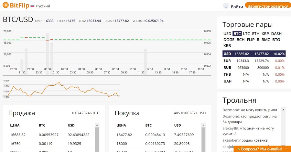Screen dimensions: 291x152
Task: Click the Продажа scrollbar up arrow
Action: (97, 125)
